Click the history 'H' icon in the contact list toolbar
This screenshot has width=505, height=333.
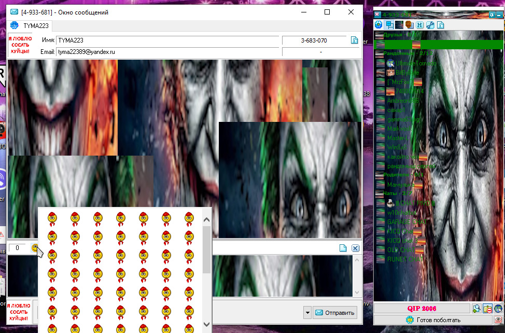[x=419, y=24]
